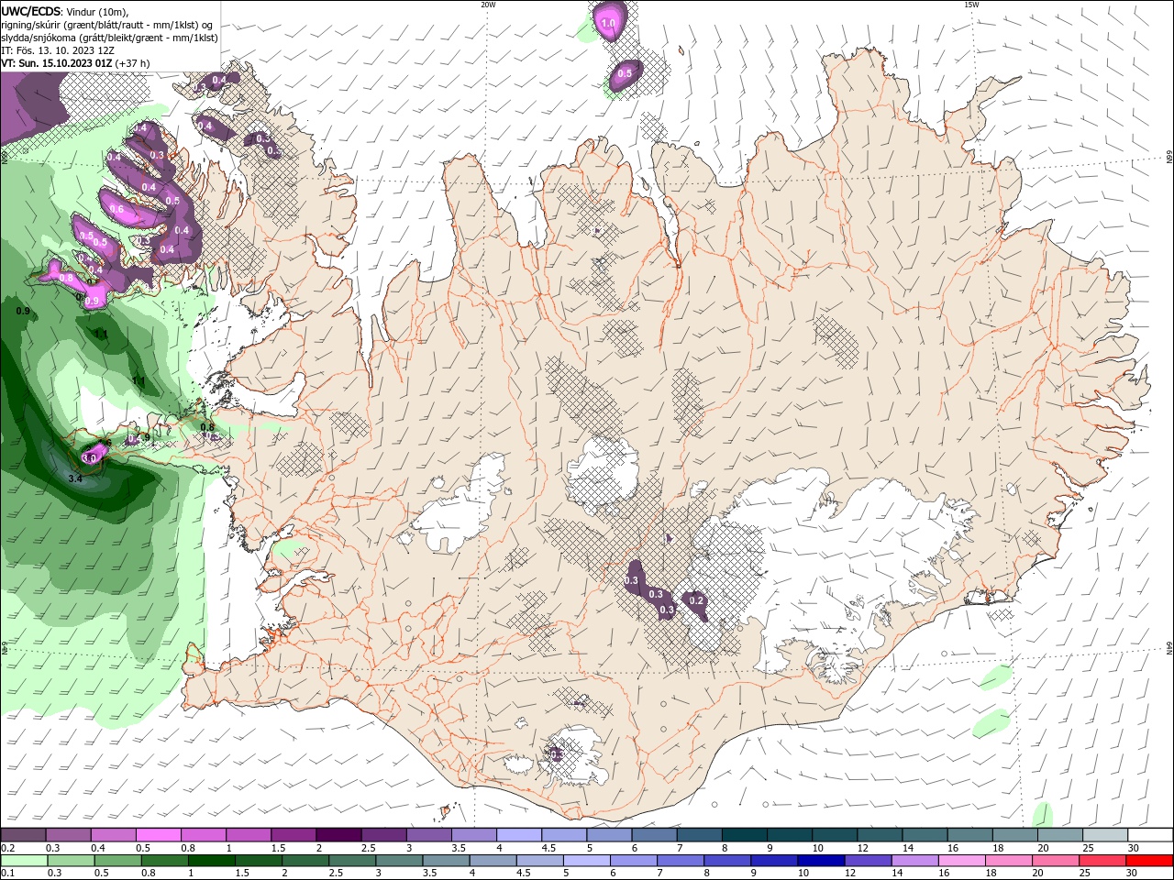The width and height of the screenshot is (1174, 880).
Task: Select the 0.3 swatch in the bottom rain legend row
Action: coord(71,861)
